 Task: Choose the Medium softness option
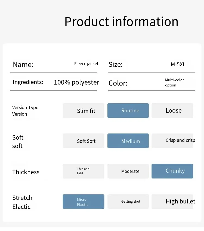[128, 141]
